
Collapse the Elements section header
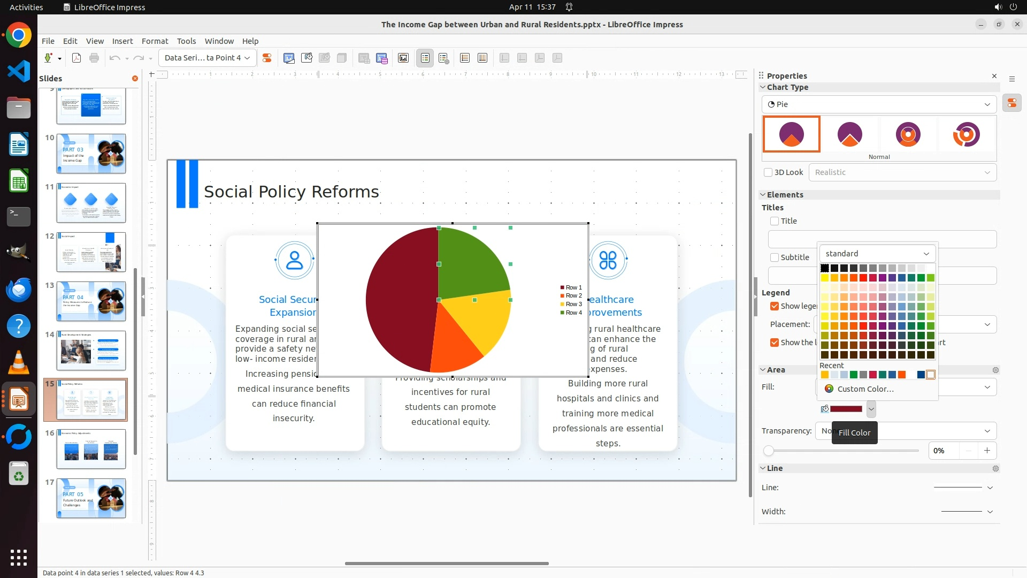[785, 195]
